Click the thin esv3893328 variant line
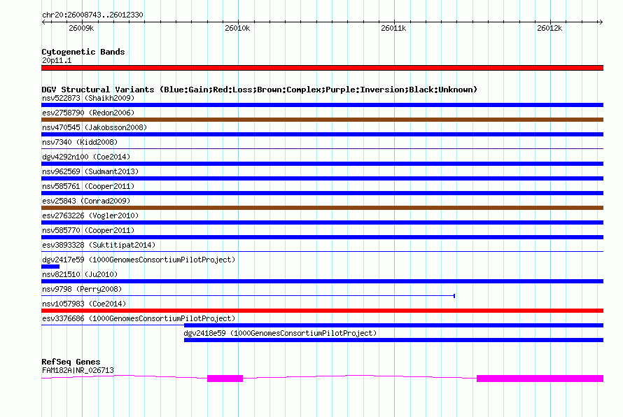The width and height of the screenshot is (623, 417). coord(322,252)
